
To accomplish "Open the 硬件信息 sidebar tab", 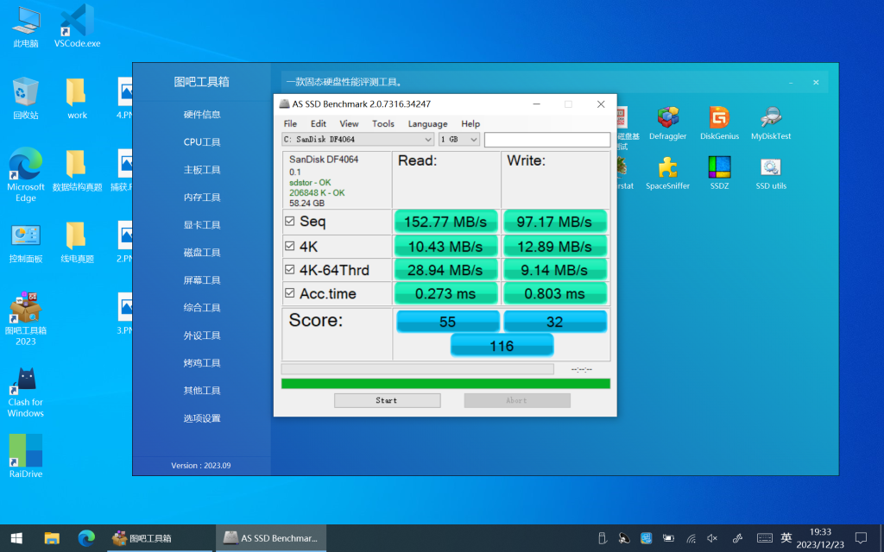I will pyautogui.click(x=202, y=115).
